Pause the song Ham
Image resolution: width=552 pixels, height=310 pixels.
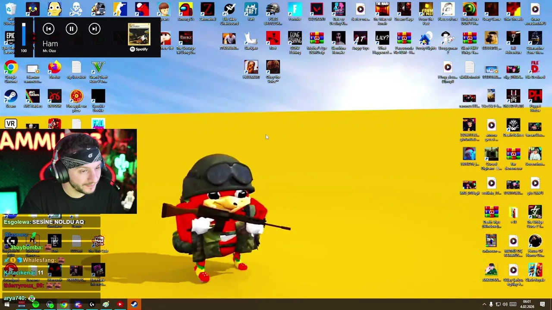pos(72,29)
